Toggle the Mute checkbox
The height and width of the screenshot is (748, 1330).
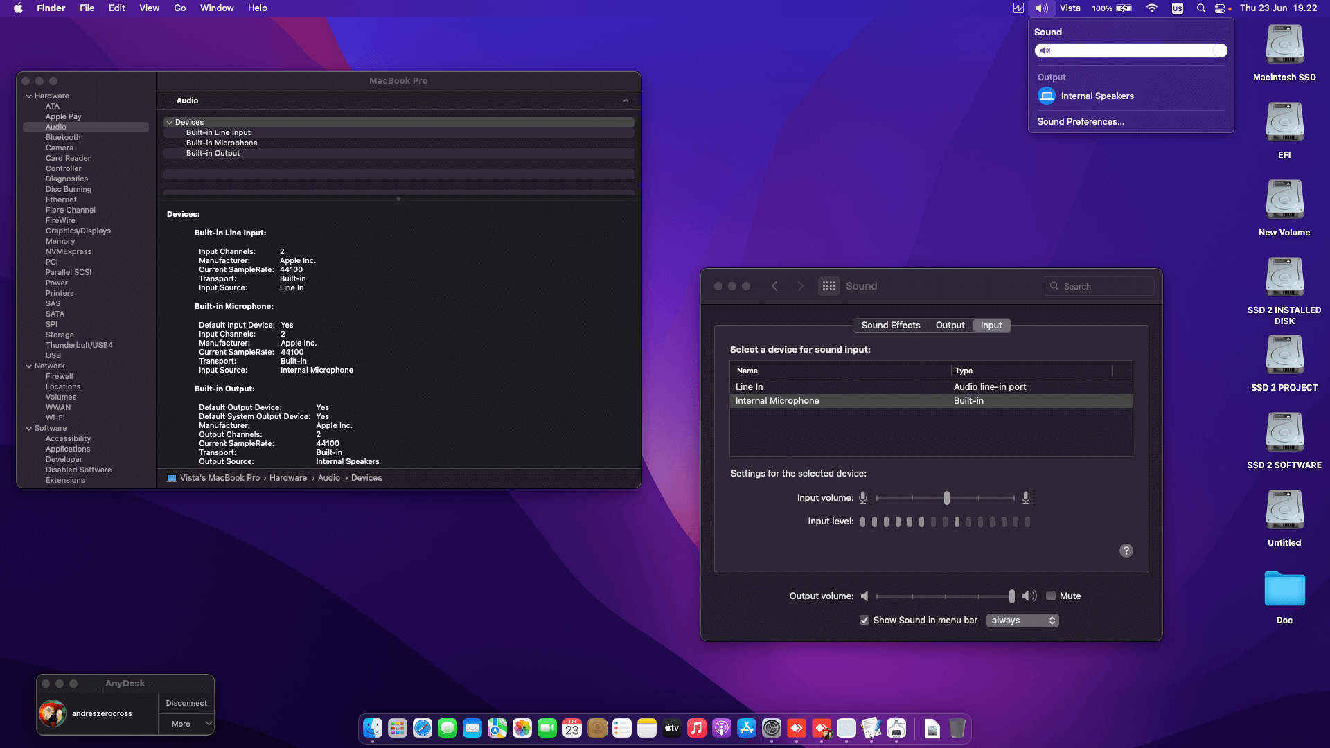click(1051, 596)
